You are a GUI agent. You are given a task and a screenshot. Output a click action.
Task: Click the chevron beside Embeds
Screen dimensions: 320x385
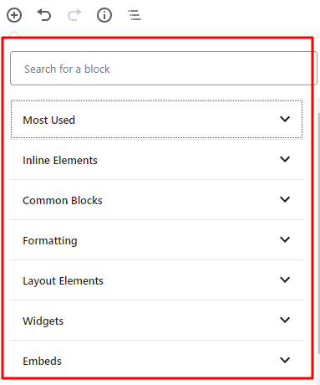pyautogui.click(x=285, y=360)
